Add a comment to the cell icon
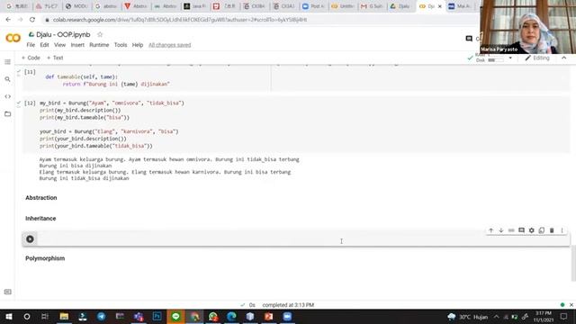This screenshot has height=324, width=576. point(521,230)
